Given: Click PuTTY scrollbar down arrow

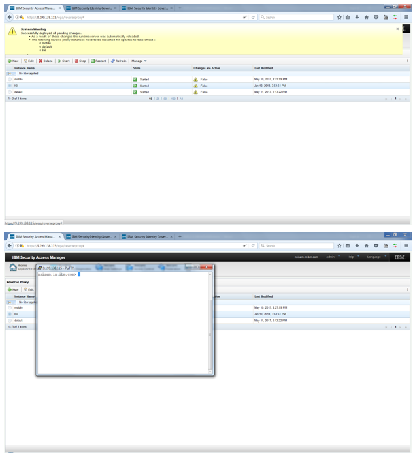Looking at the screenshot, I should pyautogui.click(x=210, y=371).
